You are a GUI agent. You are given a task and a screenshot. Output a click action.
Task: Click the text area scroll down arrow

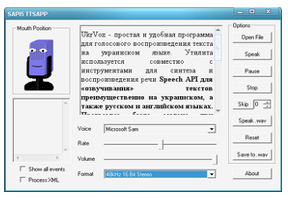(x=218, y=111)
